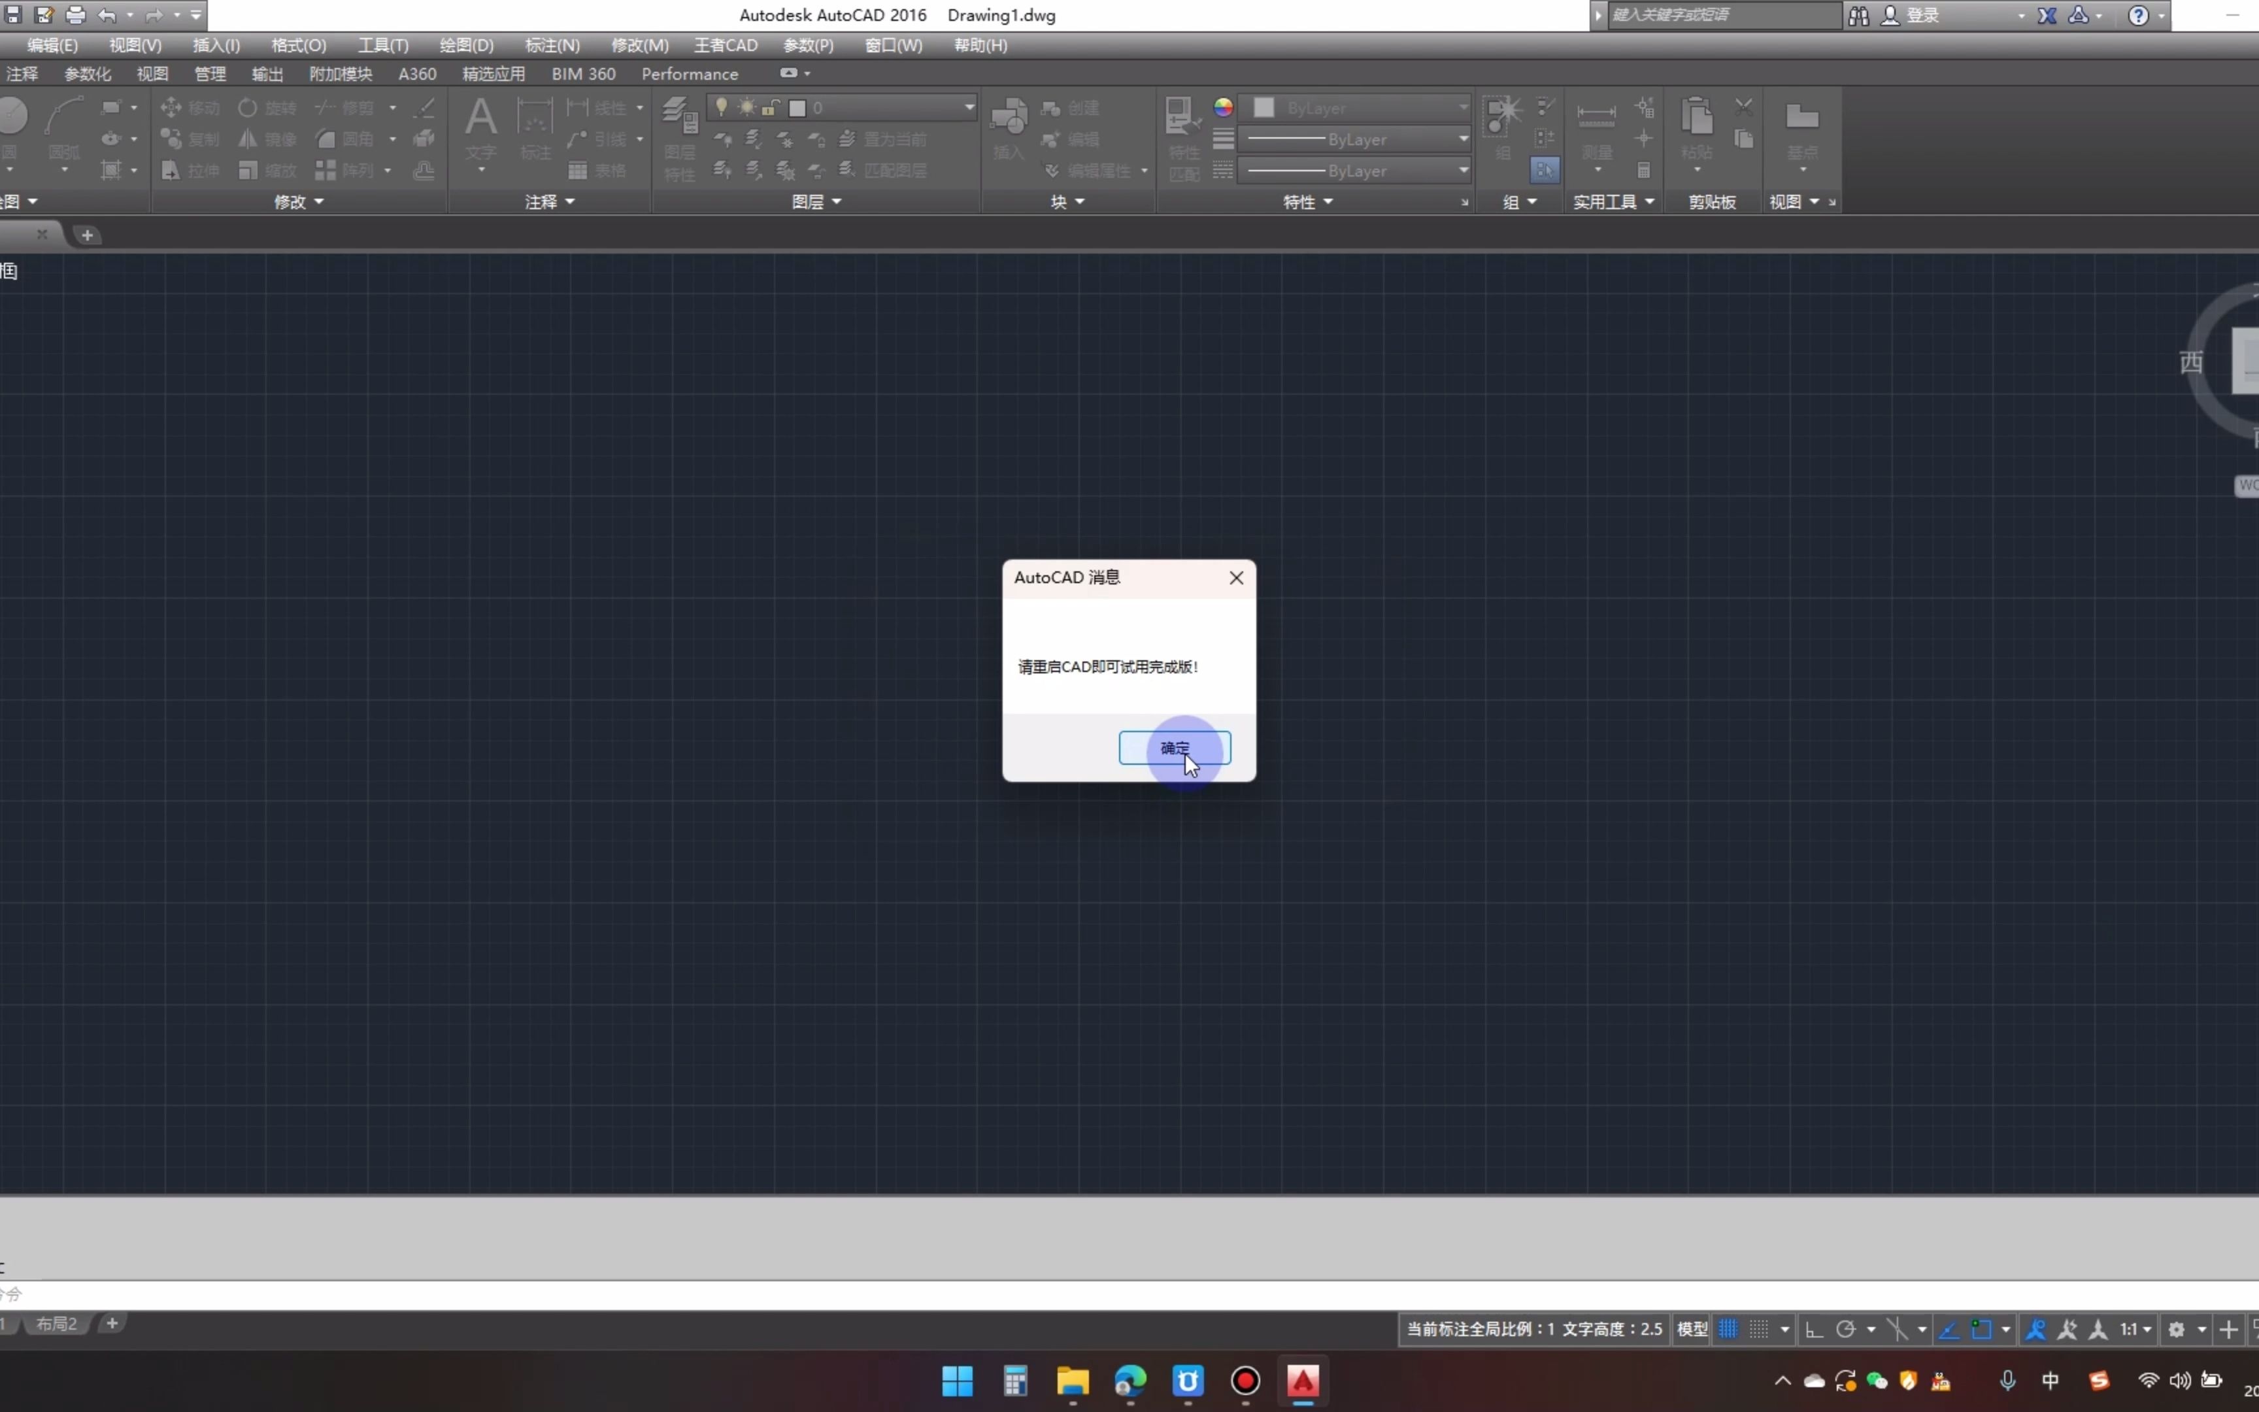2259x1412 pixels.
Task: Open workspace switching gear icon
Action: (x=2177, y=1329)
